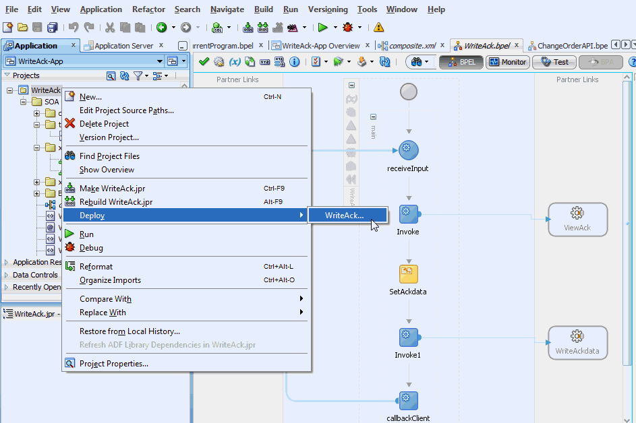The height and width of the screenshot is (423, 636).
Task: Click the Cut scissors icon
Action: point(110,27)
